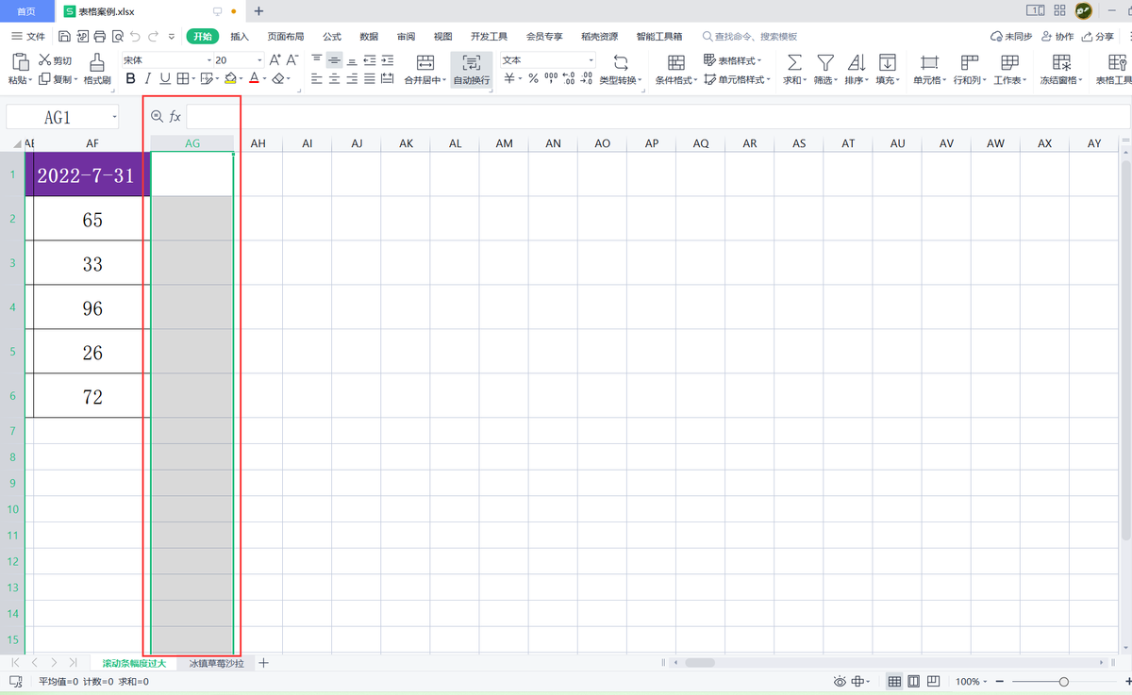The width and height of the screenshot is (1132, 695).
Task: Click the search commands box (查找命令)
Action: click(x=750, y=37)
